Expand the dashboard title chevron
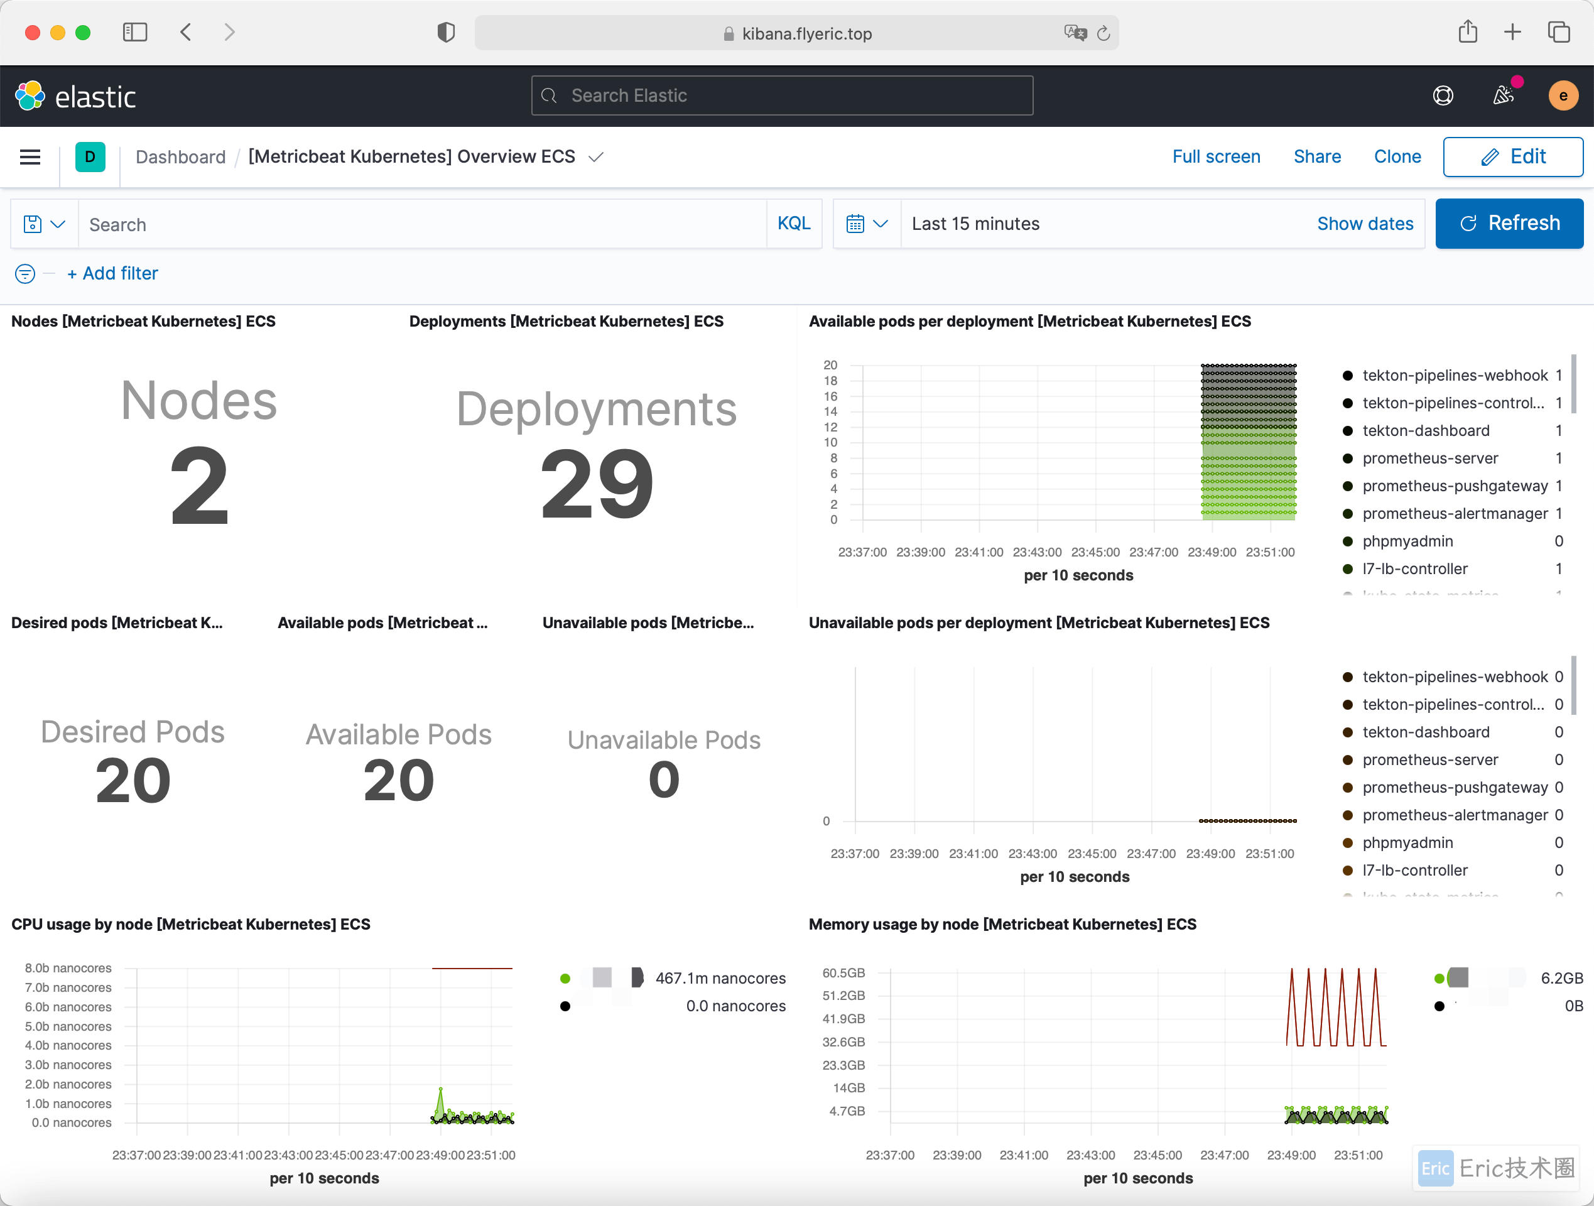This screenshot has width=1594, height=1206. pos(595,157)
